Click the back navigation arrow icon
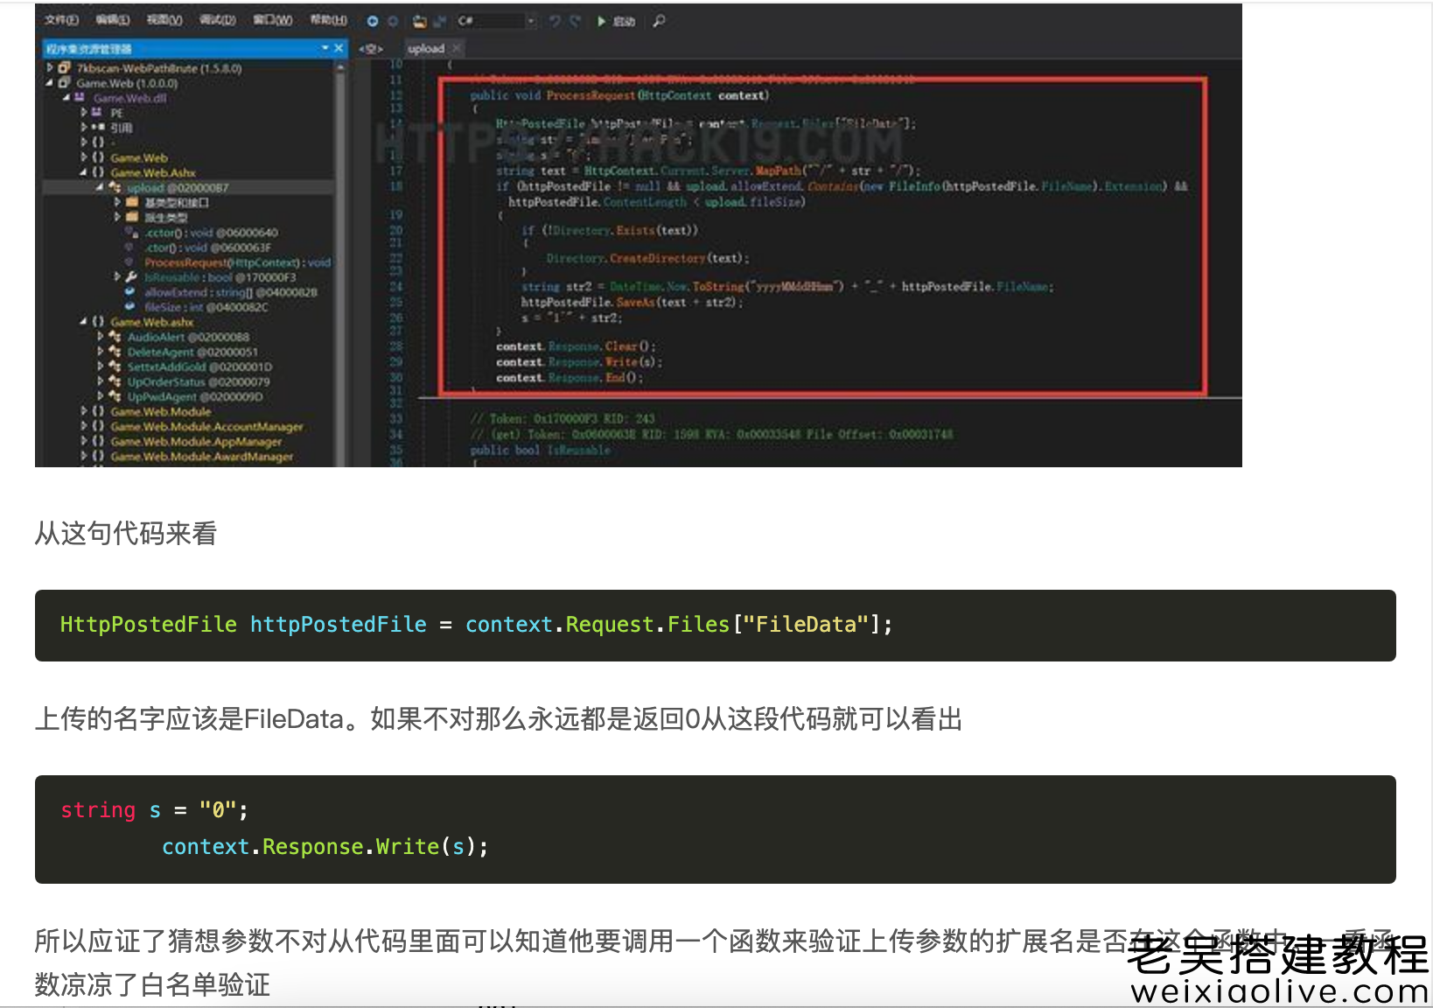1433x1008 pixels. point(373,21)
